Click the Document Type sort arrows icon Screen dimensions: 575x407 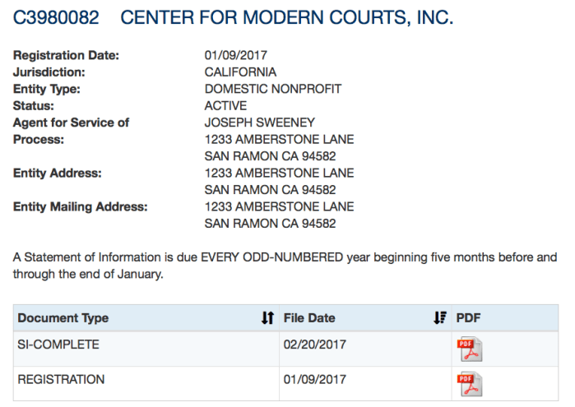click(267, 318)
